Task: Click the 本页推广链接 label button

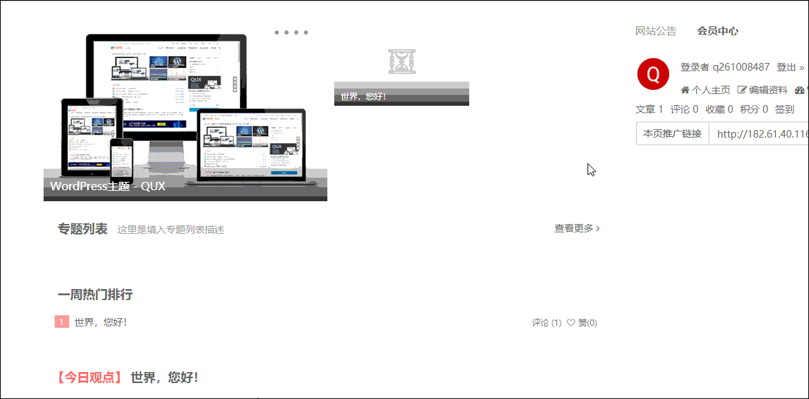Action: [672, 133]
